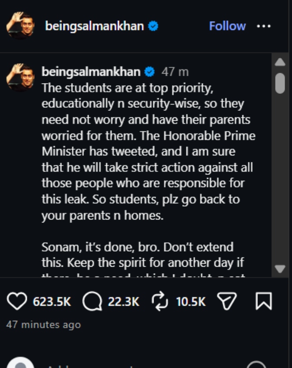This screenshot has height=368, width=292.
Task: Click the scrollbar down arrow
Action: coord(280,269)
